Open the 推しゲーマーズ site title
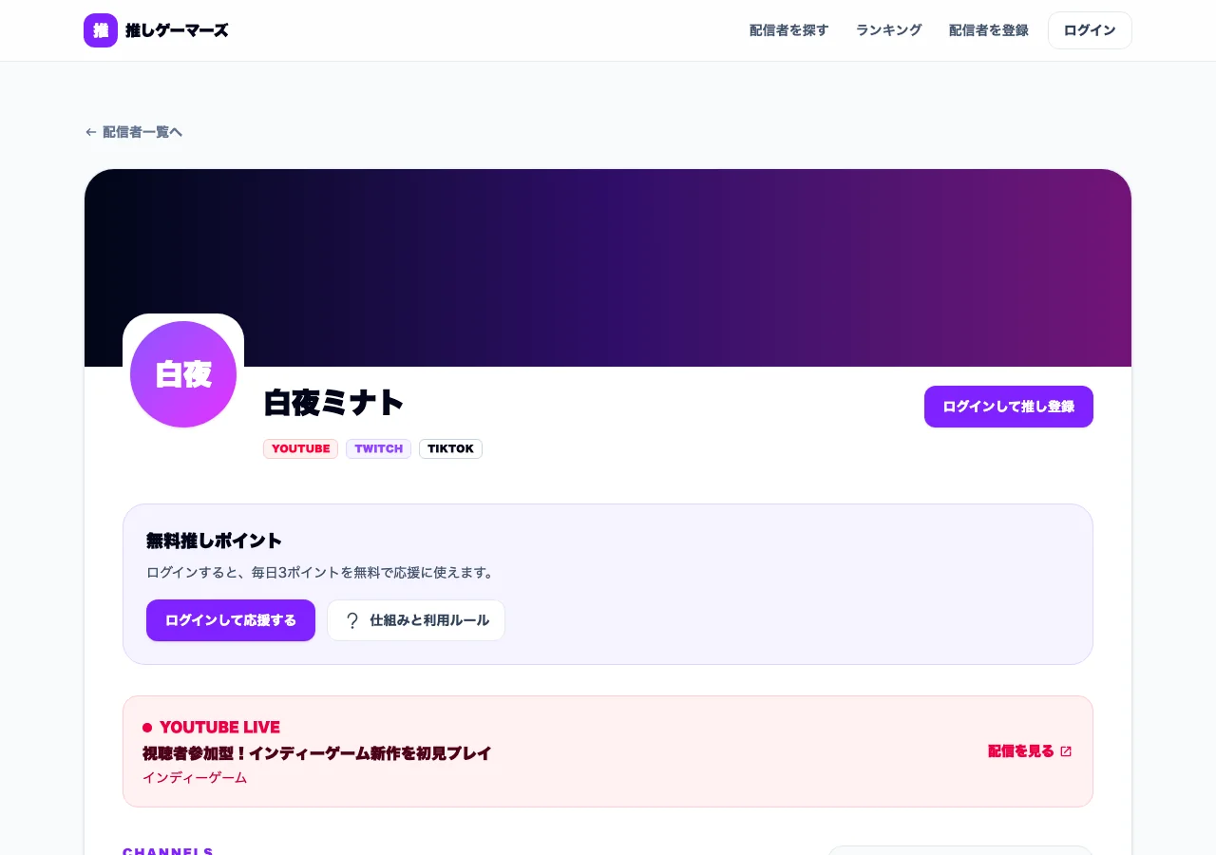1216x855 pixels. point(177,30)
